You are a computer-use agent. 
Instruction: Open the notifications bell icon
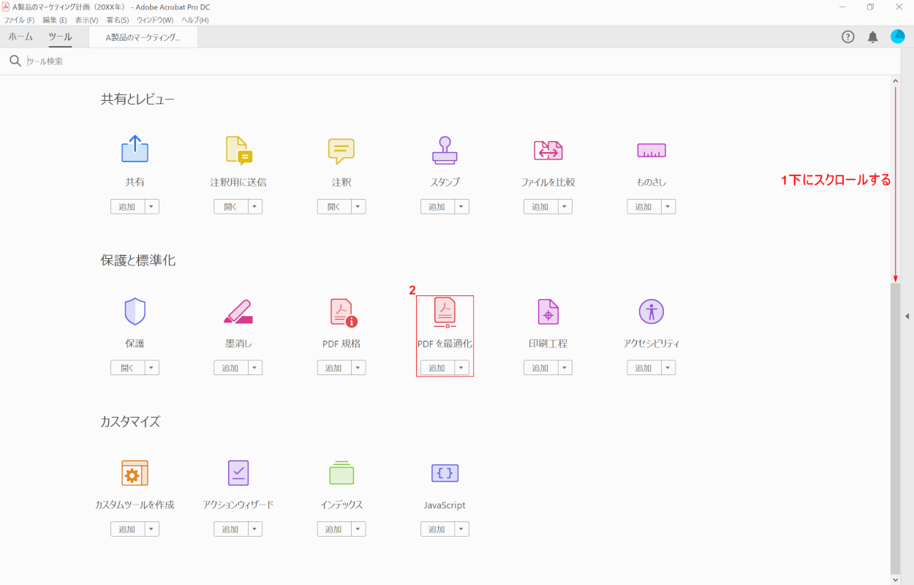coord(872,37)
